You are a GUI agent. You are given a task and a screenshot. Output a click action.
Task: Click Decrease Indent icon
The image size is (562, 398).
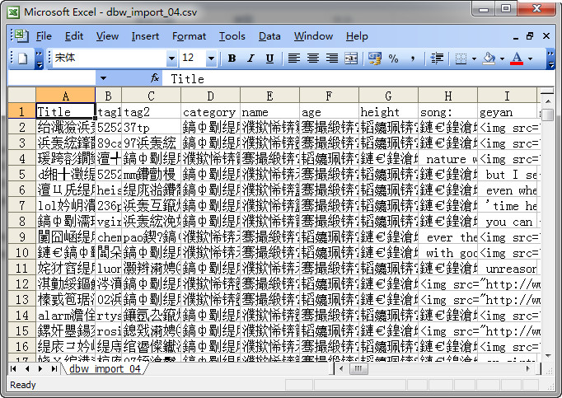click(x=437, y=58)
